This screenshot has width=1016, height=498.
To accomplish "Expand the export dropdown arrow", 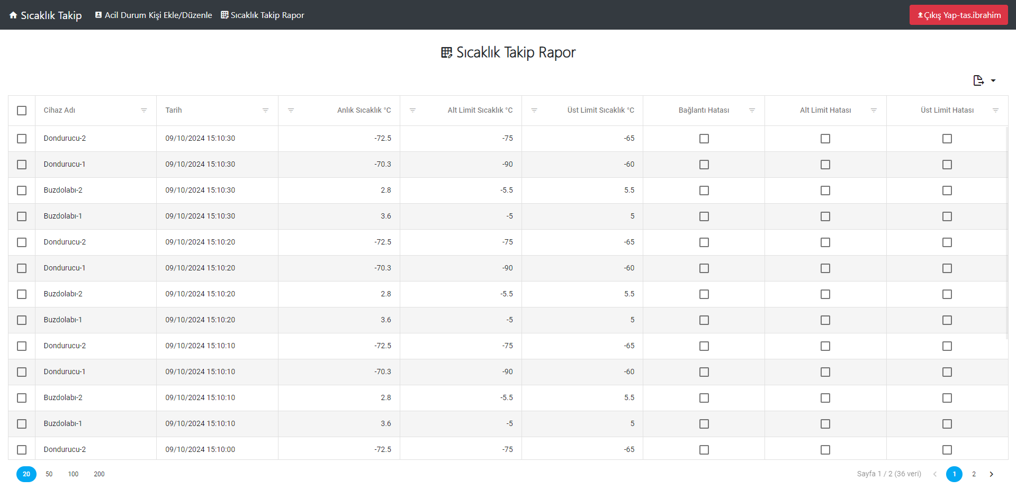I will [x=993, y=81].
